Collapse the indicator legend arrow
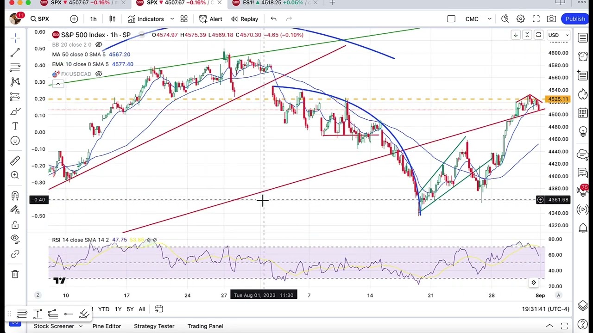The height and width of the screenshot is (333, 593). click(57, 84)
